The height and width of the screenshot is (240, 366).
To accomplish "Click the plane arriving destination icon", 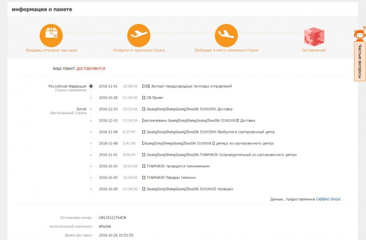I will point(226,36).
